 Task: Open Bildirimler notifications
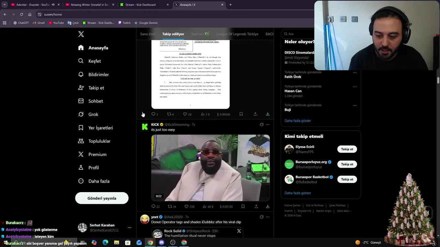(93, 74)
